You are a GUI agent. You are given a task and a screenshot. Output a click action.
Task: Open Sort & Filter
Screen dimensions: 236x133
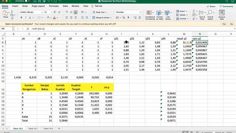pos(202,15)
